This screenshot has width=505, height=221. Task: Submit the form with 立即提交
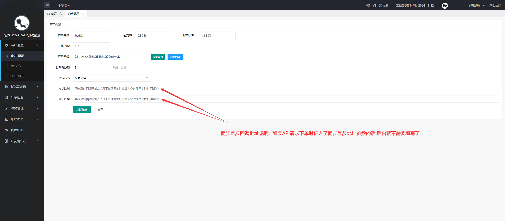pyautogui.click(x=82, y=109)
